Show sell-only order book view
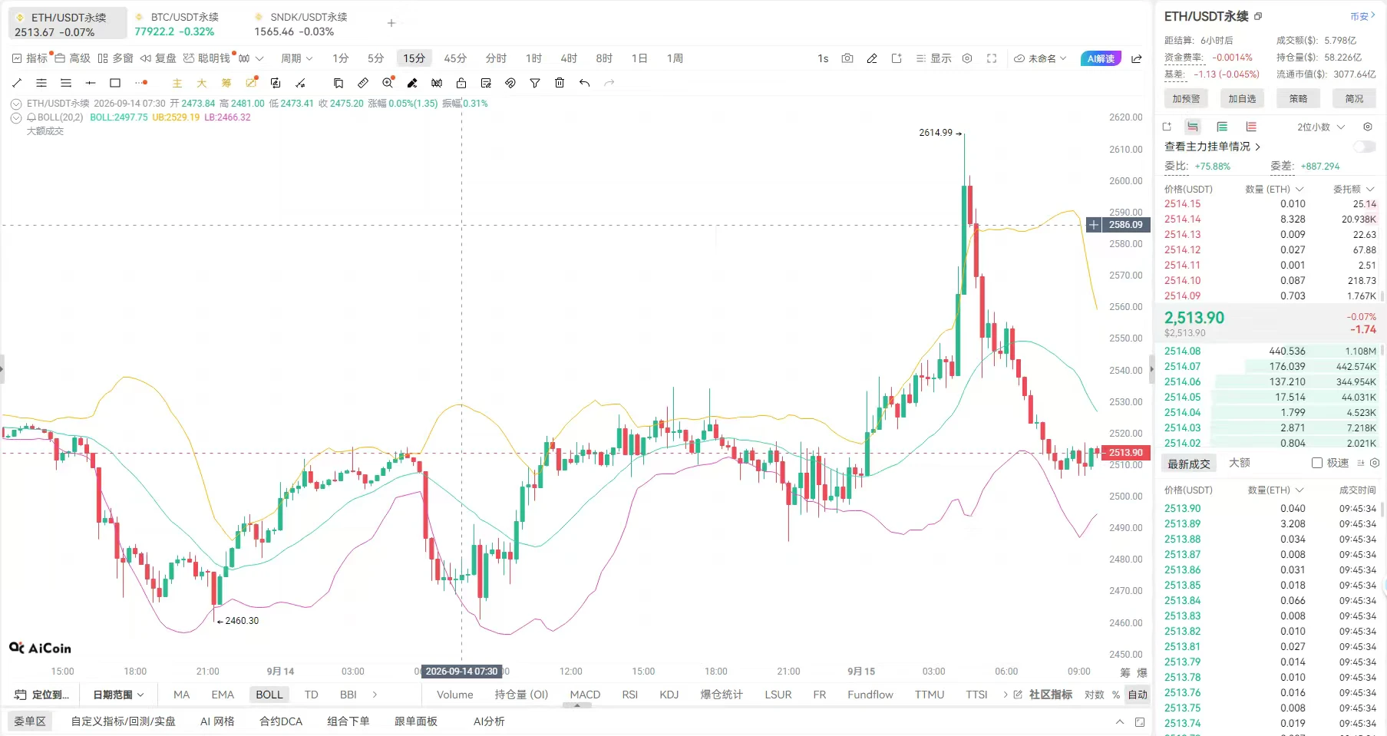Screen dimensions: 1387x736 coord(1251,127)
